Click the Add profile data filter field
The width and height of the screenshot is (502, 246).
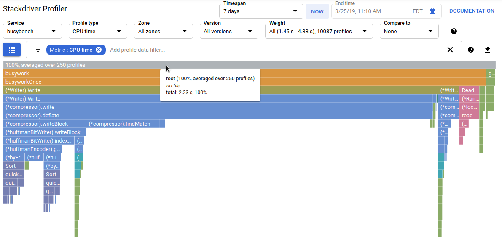(274, 50)
